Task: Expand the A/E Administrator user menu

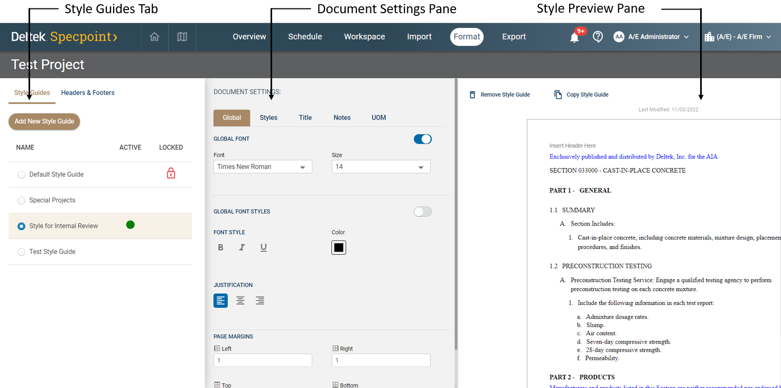Action: [x=652, y=37]
